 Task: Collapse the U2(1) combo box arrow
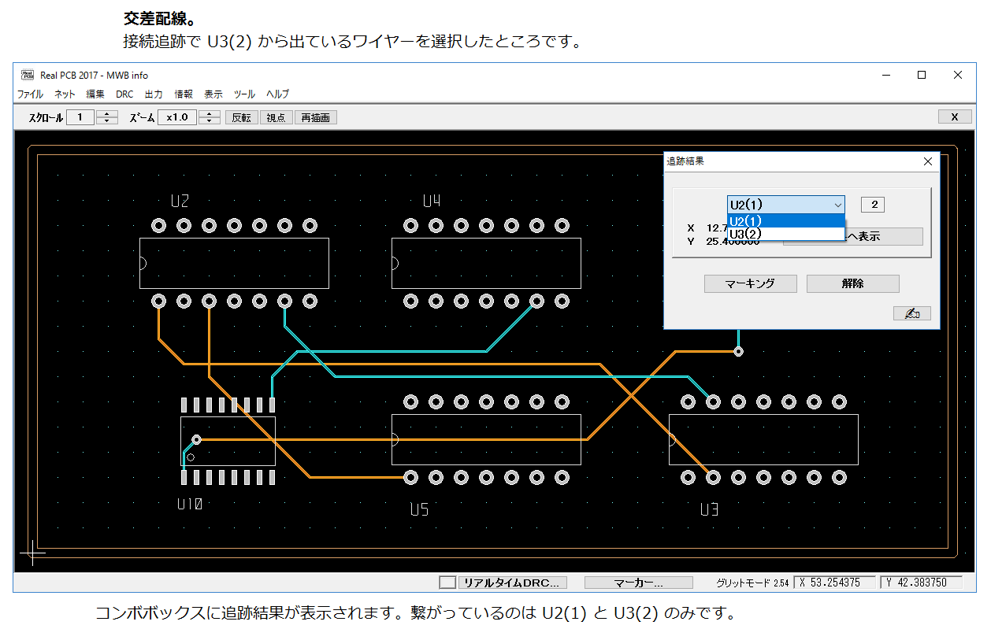(x=837, y=205)
